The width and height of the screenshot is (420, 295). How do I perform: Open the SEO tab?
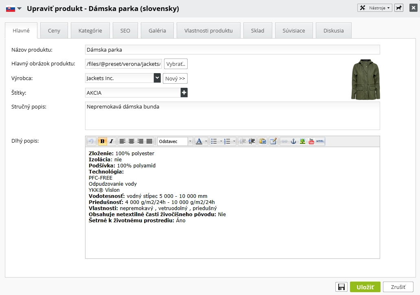point(125,30)
